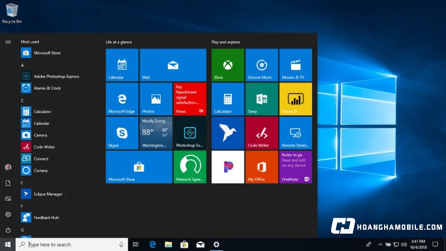This screenshot has height=251, width=446.
Task: Open the green Xbox tile
Action: click(228, 65)
